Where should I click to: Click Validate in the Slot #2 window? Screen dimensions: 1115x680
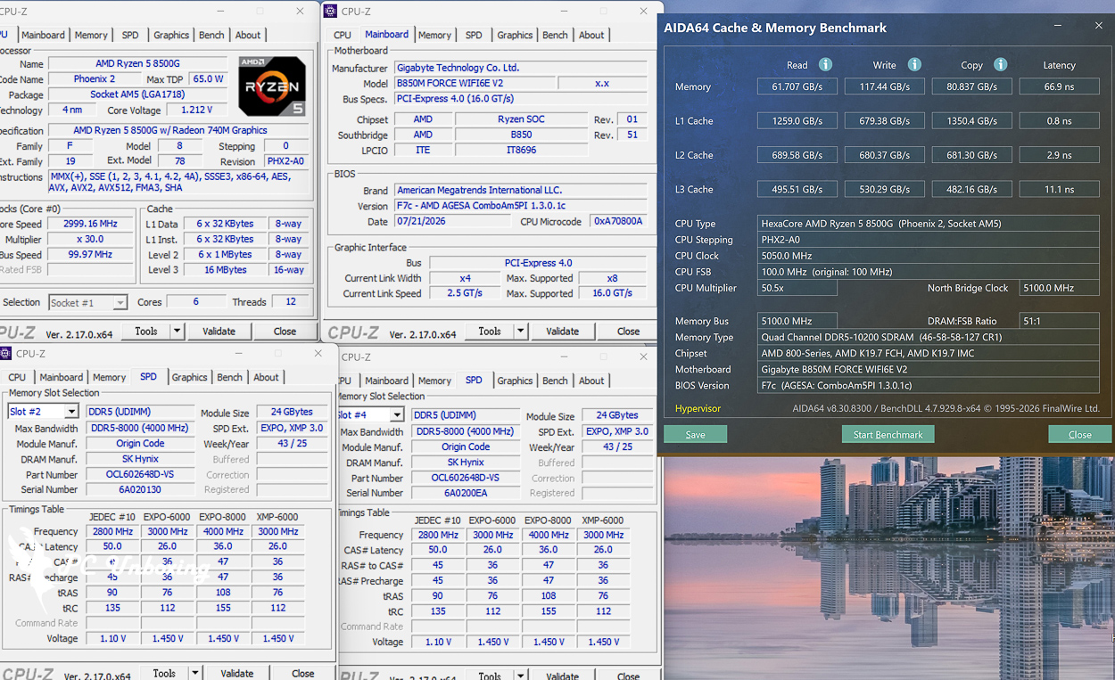[236, 673]
